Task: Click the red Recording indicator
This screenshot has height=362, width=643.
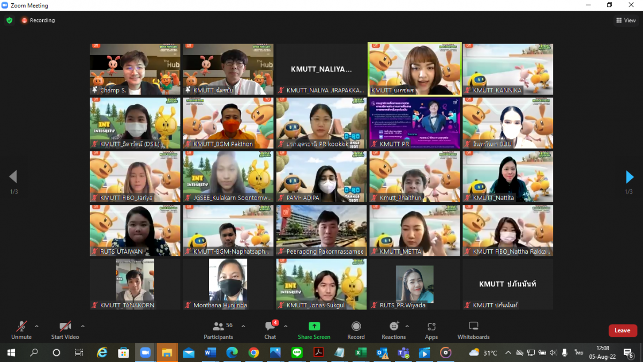Action: point(38,20)
